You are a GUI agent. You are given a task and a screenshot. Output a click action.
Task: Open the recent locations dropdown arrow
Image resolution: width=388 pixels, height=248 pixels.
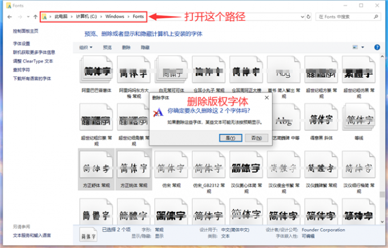tap(28, 17)
